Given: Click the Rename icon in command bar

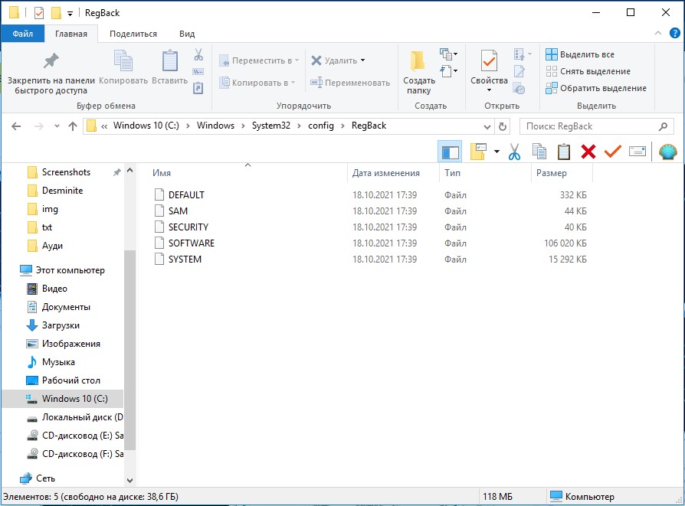Looking at the screenshot, I should [637, 152].
